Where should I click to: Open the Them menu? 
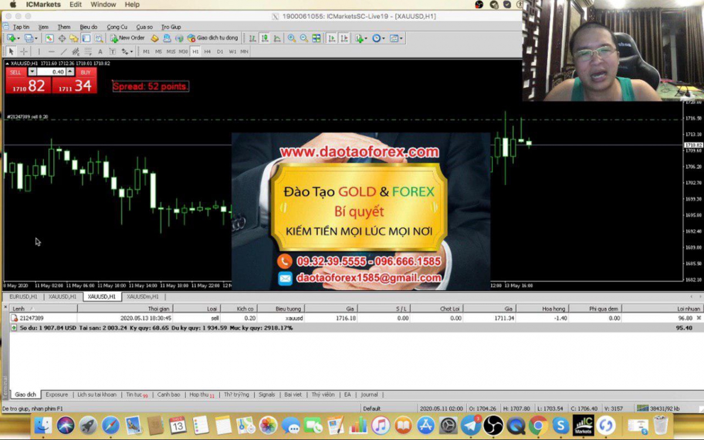(64, 27)
